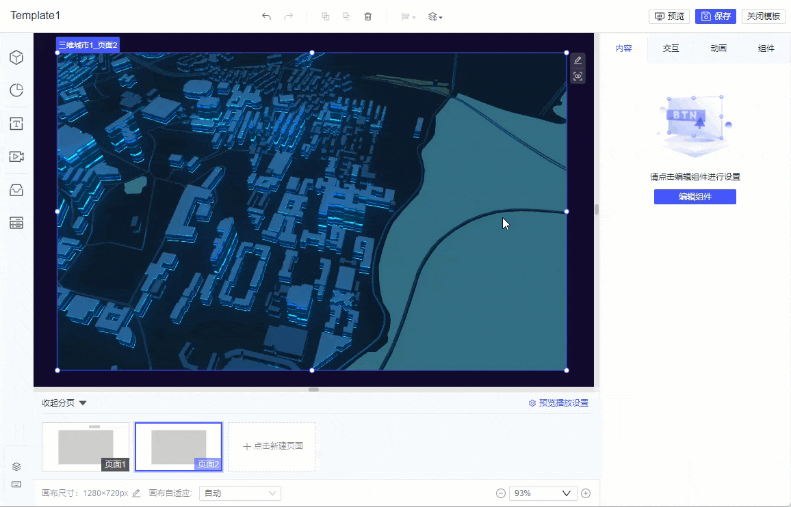Click the bring forward toolbar icon
Image resolution: width=791 pixels, height=507 pixels.
tap(326, 16)
